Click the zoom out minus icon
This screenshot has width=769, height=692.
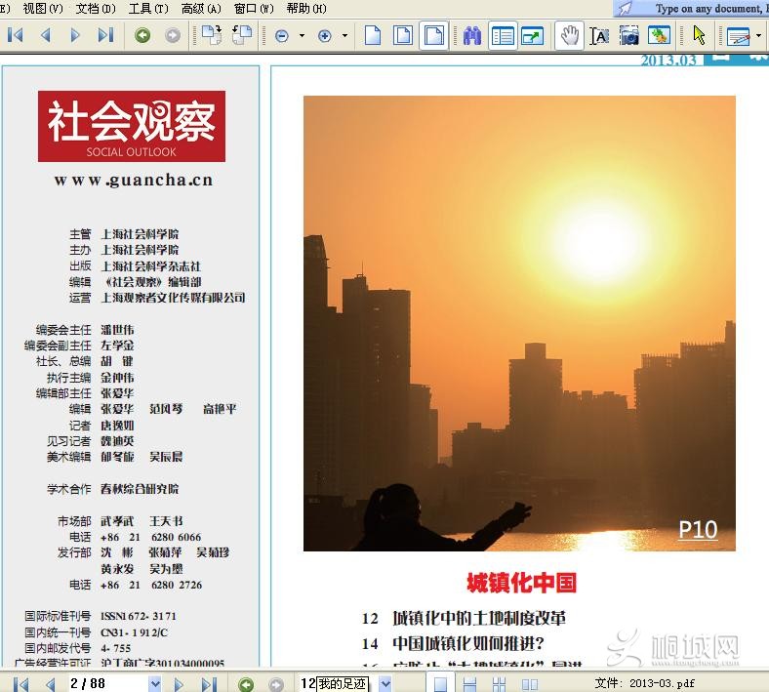click(x=282, y=36)
